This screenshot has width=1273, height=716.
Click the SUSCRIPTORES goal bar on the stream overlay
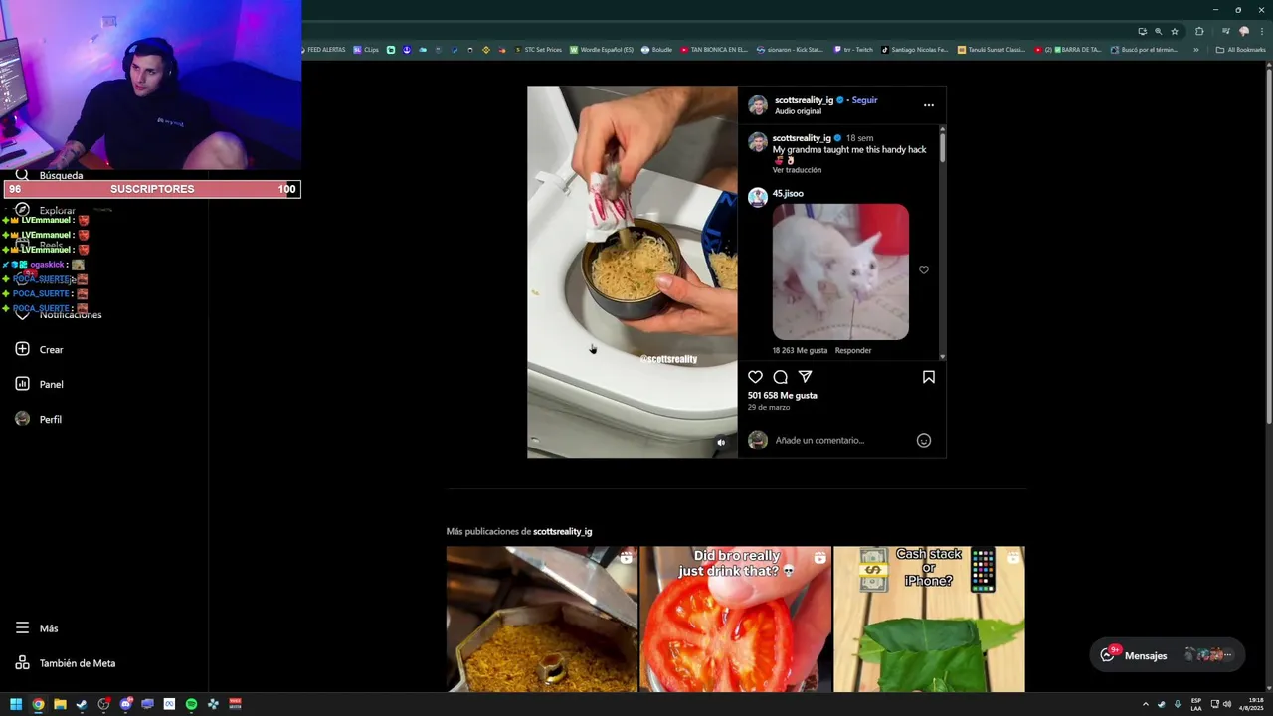coord(152,189)
